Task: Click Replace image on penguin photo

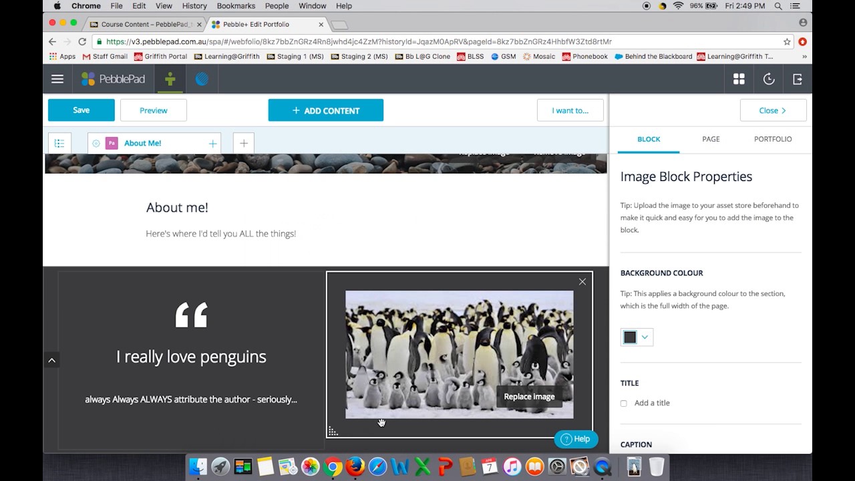Action: point(529,396)
